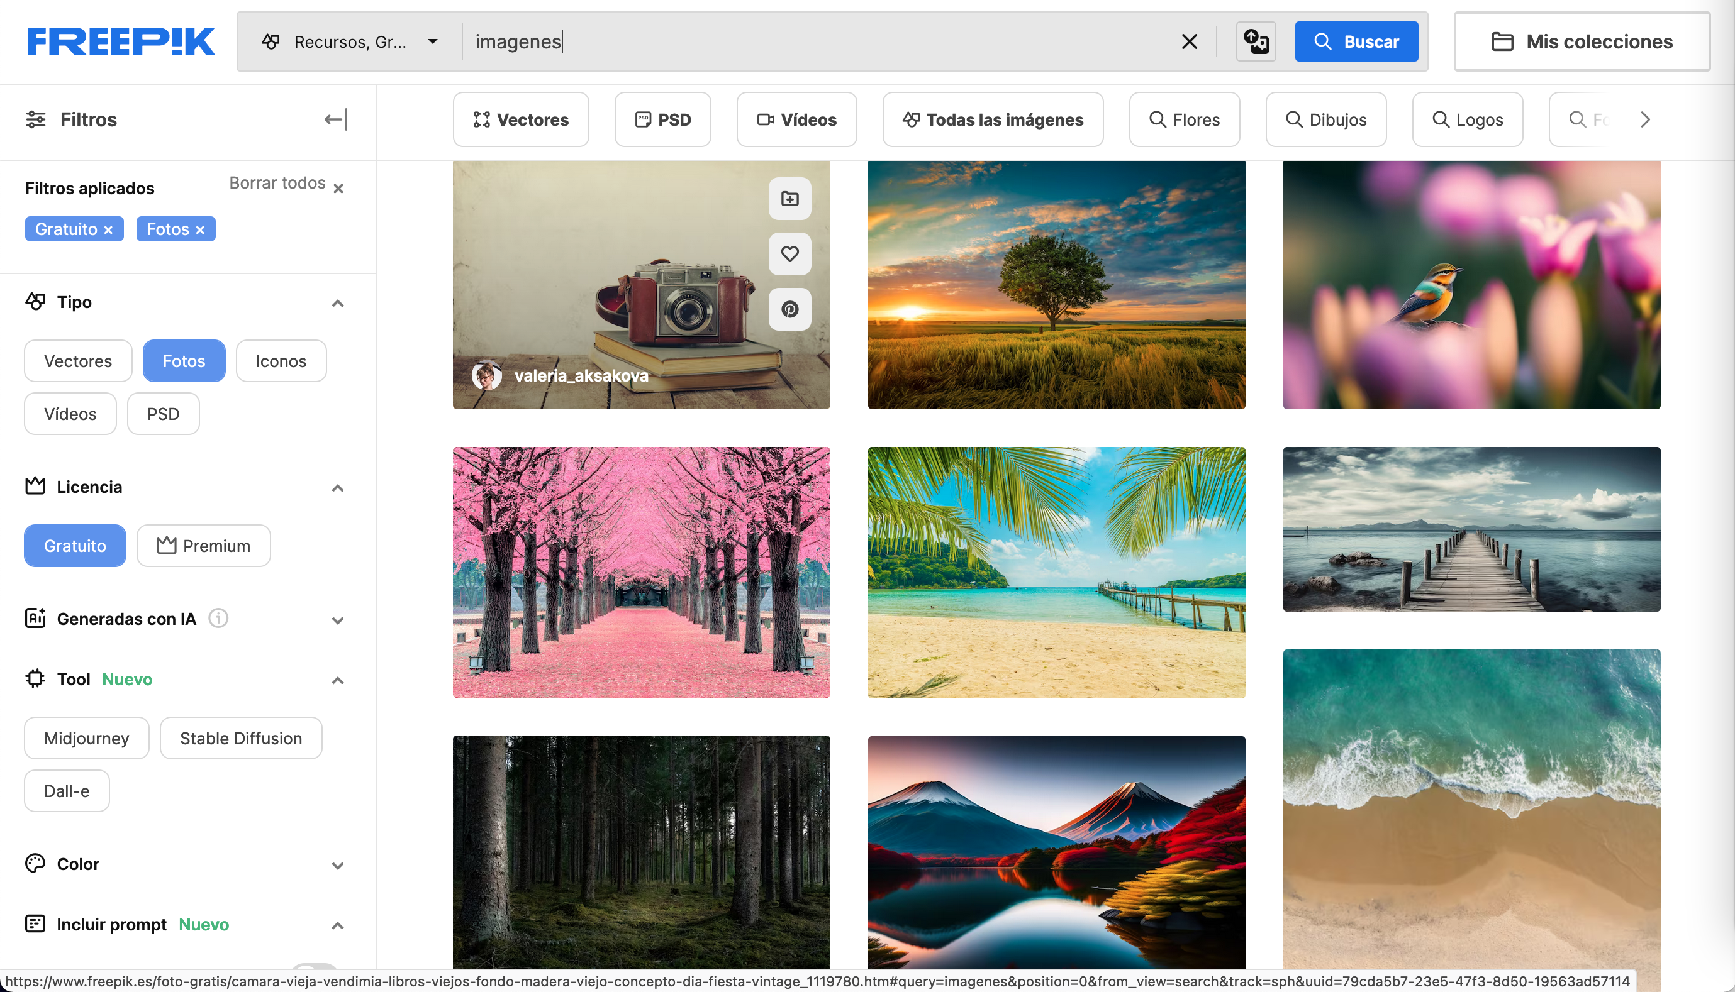Switch to the Vectores category tab

pyautogui.click(x=521, y=120)
